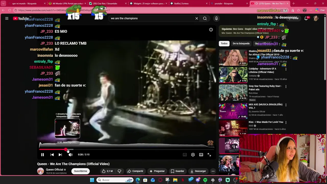327x184 pixels.
Task: Open the YouTube guide hamburger menu
Action: point(7,18)
